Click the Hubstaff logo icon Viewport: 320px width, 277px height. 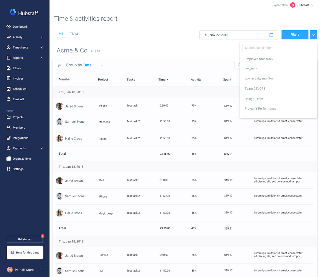[x=13, y=12]
